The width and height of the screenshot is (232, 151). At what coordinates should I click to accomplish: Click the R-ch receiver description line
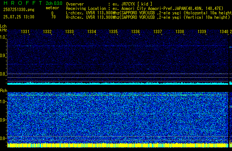coord(148,17)
